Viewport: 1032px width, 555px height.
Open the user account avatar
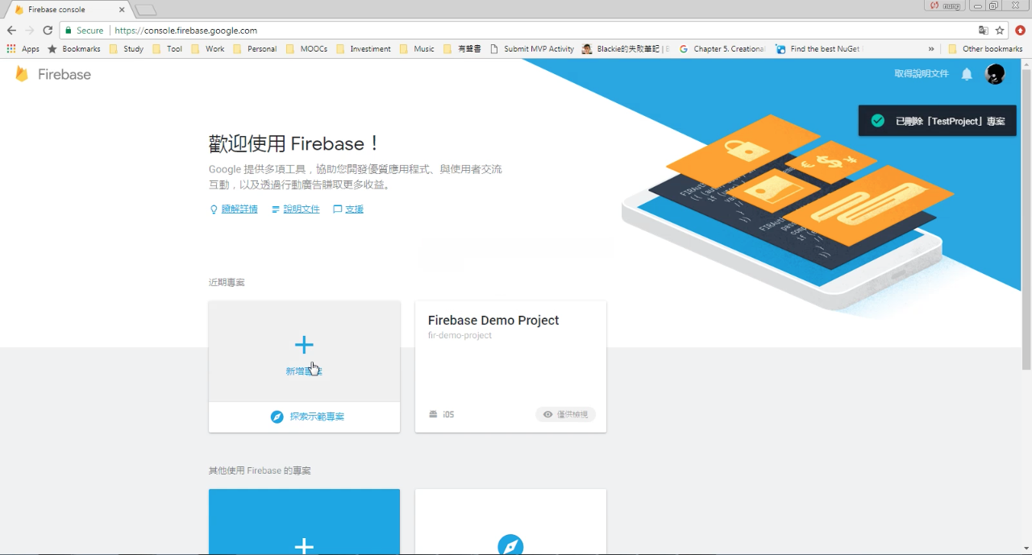pos(995,74)
